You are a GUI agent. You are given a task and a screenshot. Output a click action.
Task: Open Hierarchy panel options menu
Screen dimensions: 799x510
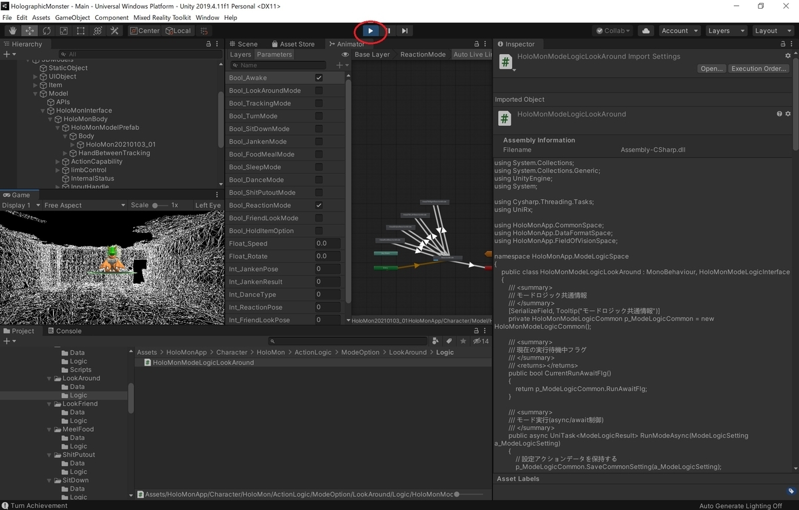tap(217, 44)
